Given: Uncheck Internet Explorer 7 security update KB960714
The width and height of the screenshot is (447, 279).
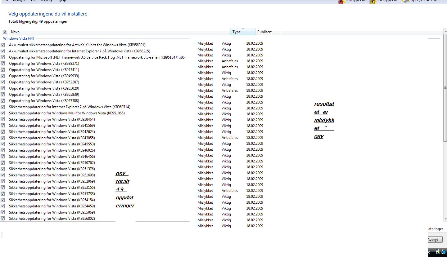Looking at the screenshot, I should click(x=3, y=107).
